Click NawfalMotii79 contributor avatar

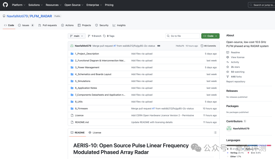[229, 128]
